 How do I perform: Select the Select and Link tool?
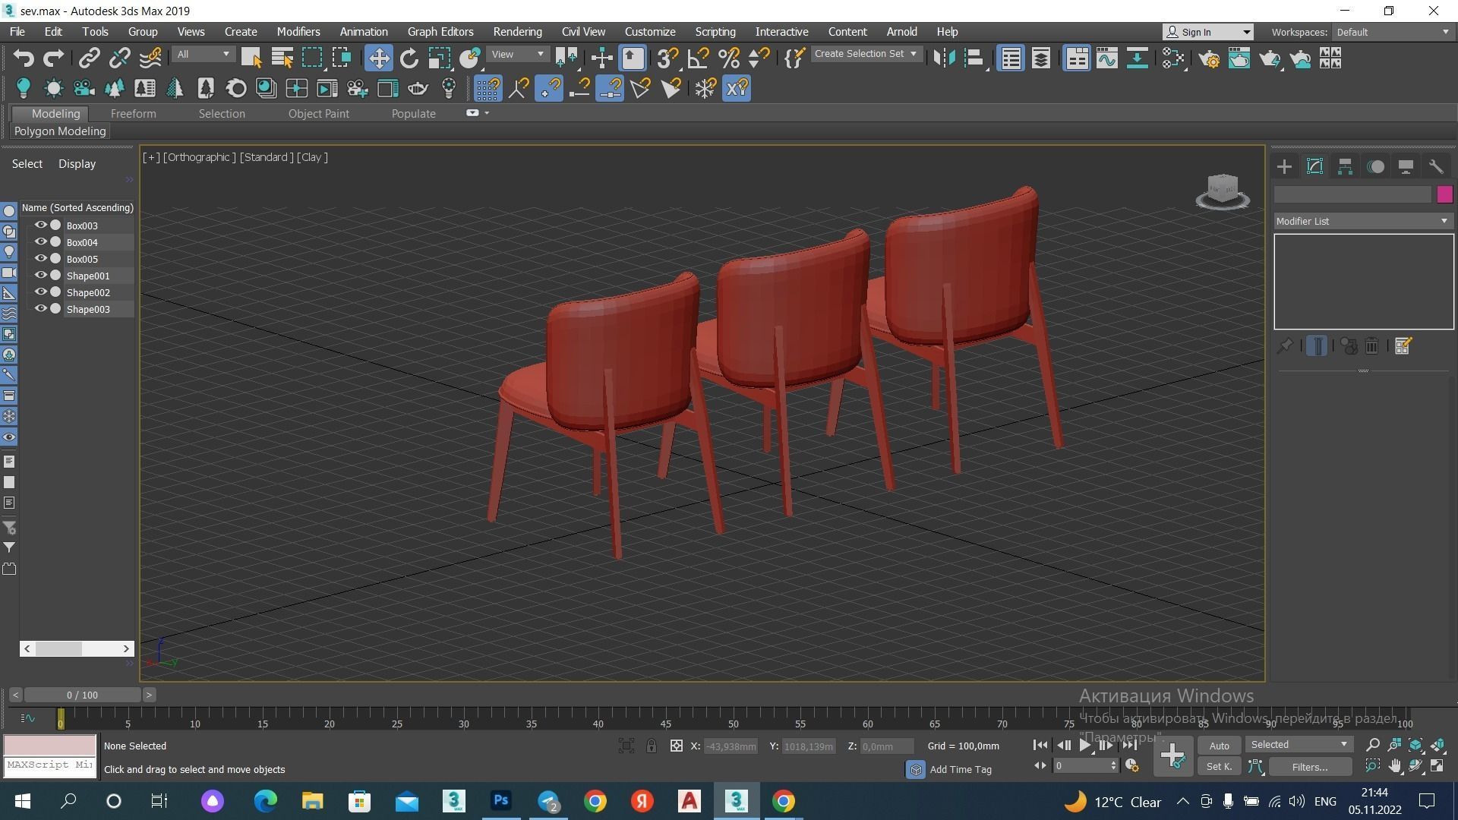89,58
